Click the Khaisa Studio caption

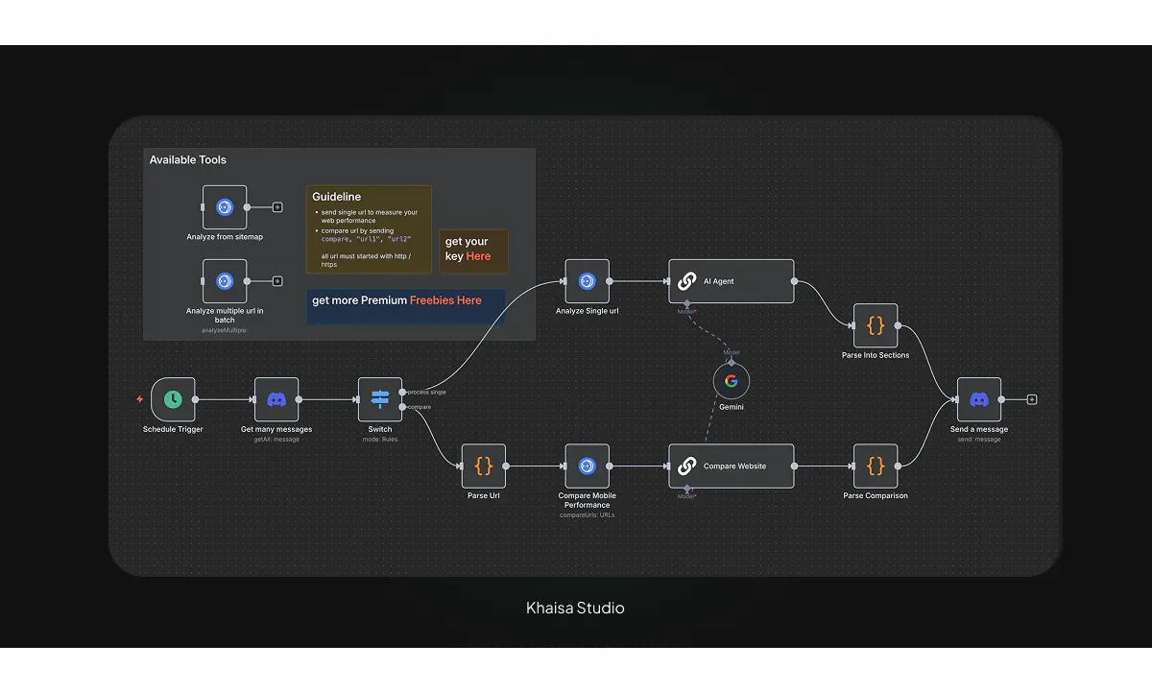[575, 608]
